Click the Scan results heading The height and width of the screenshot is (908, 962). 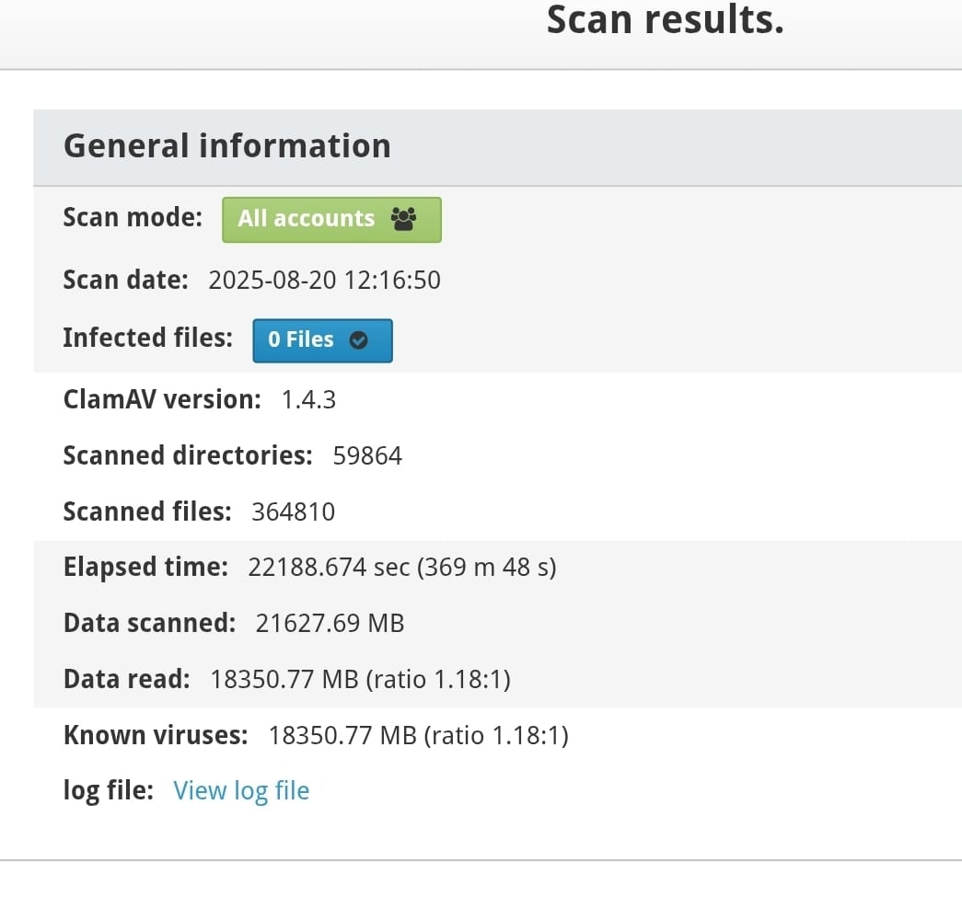(x=665, y=19)
